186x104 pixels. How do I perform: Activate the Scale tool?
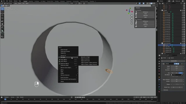click(2, 21)
